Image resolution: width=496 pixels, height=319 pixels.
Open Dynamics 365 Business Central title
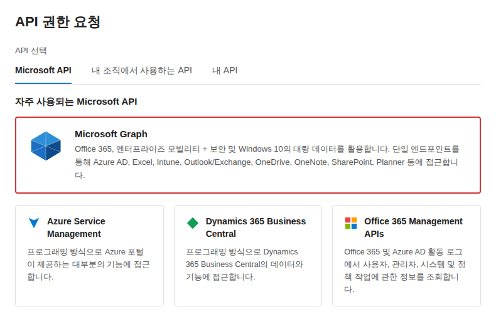coord(256,227)
